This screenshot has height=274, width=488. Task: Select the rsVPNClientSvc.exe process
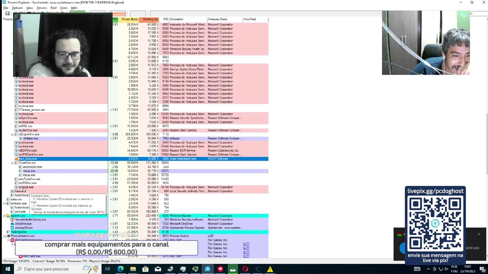pos(31,155)
